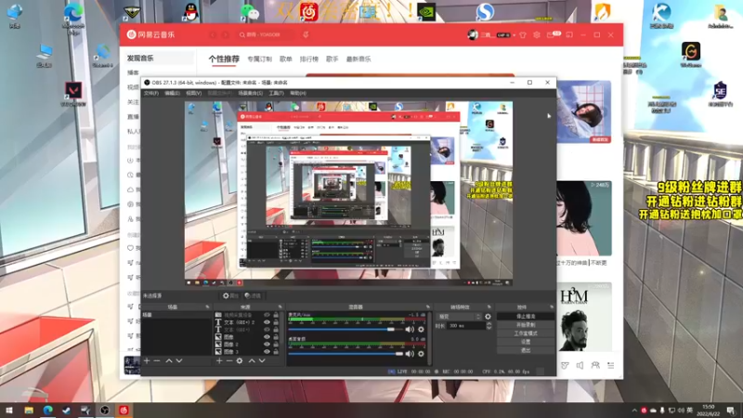
Task: Open OBS 设置 from controls
Action: [x=526, y=342]
